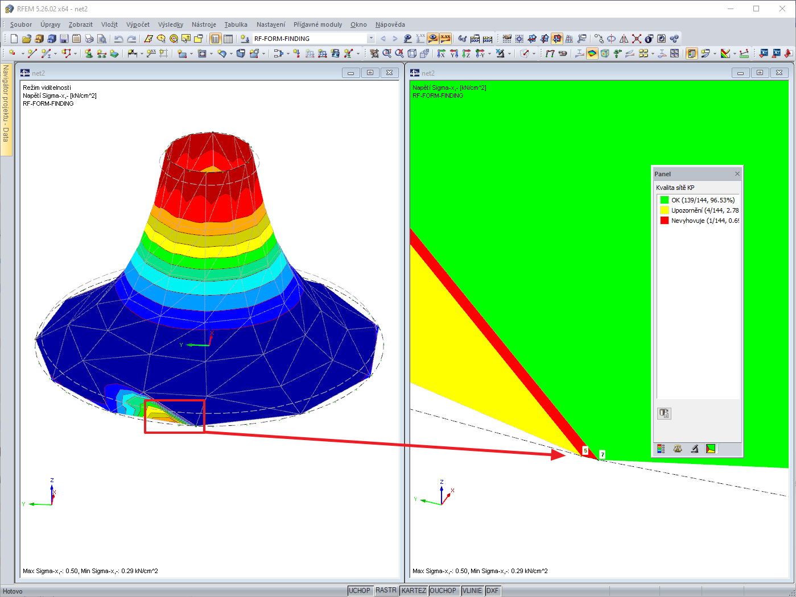Click the mirror tool icon in top toolbar
The height and width of the screenshot is (597, 796).
point(624,39)
